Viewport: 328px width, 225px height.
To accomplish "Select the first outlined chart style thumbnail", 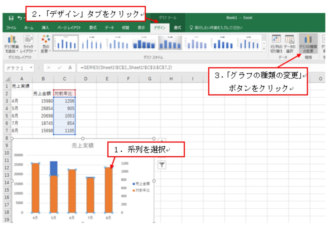I will click(66, 43).
